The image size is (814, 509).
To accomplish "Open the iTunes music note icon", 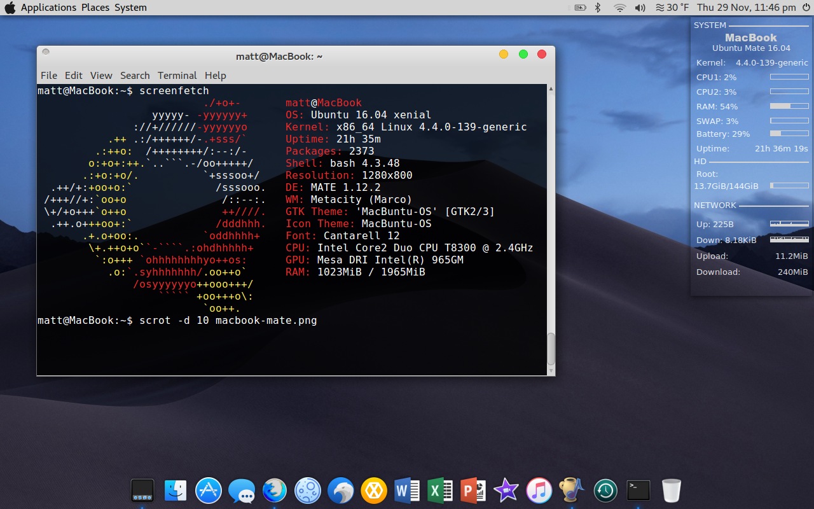I will pyautogui.click(x=539, y=490).
